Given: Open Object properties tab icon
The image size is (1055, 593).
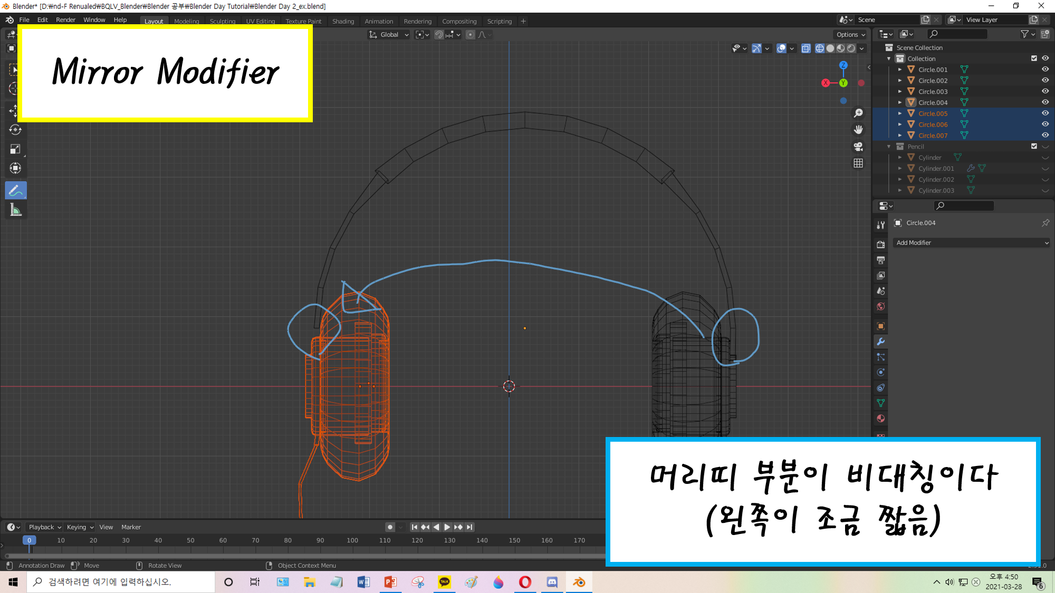Looking at the screenshot, I should pos(880,326).
